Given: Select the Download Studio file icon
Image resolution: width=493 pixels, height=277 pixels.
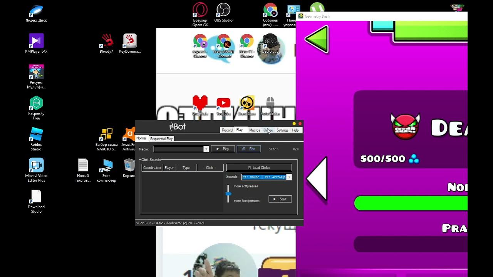Looking at the screenshot, I should coord(36,201).
